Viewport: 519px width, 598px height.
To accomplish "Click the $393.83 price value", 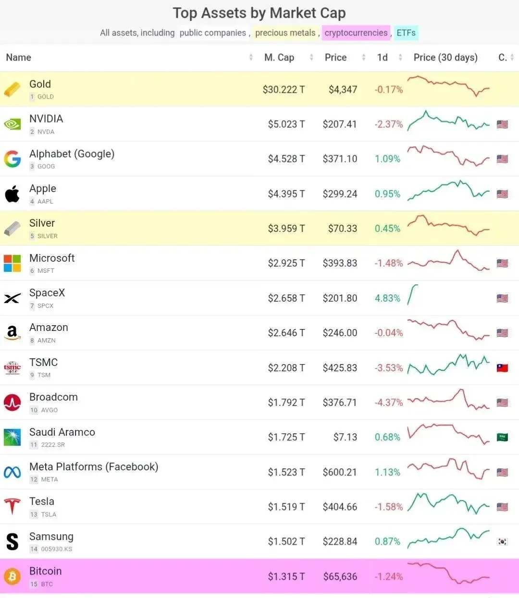I will click(x=340, y=263).
